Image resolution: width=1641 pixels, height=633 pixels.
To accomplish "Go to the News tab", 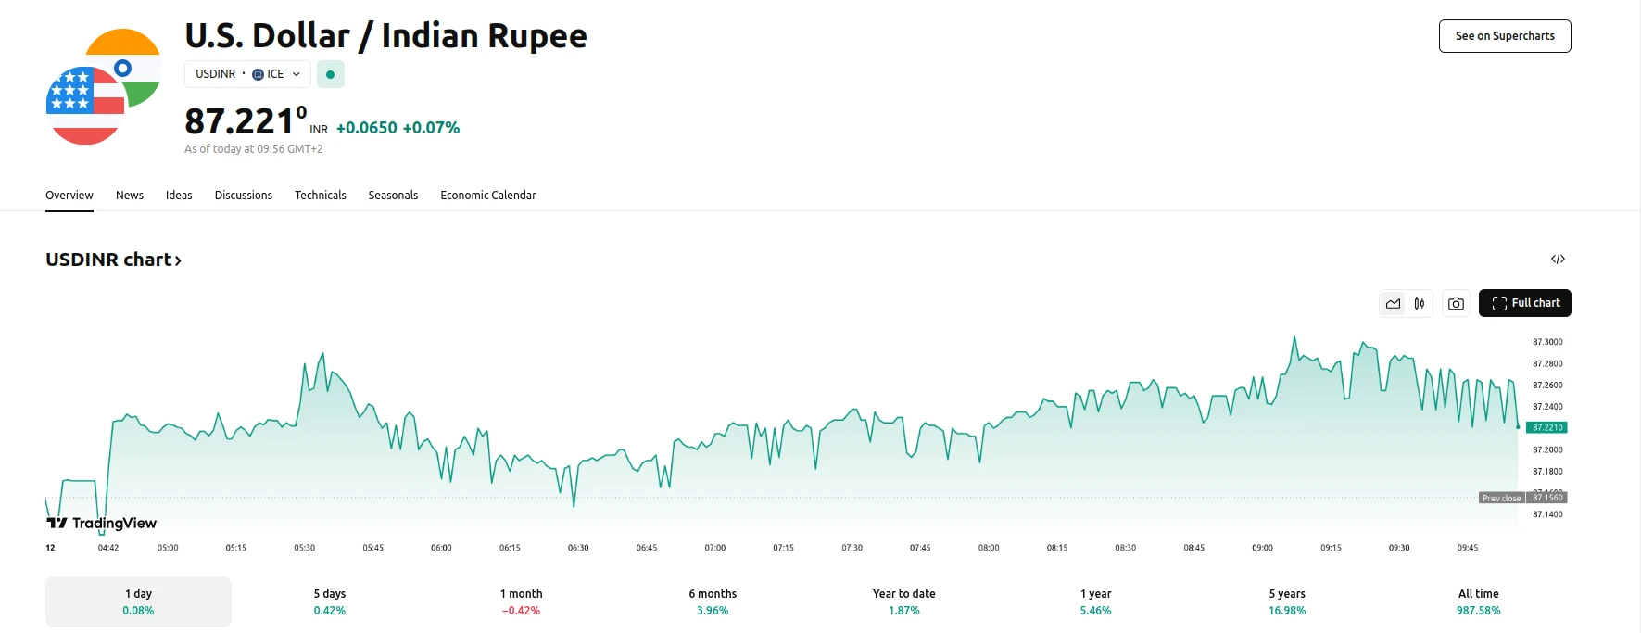I will [x=130, y=196].
